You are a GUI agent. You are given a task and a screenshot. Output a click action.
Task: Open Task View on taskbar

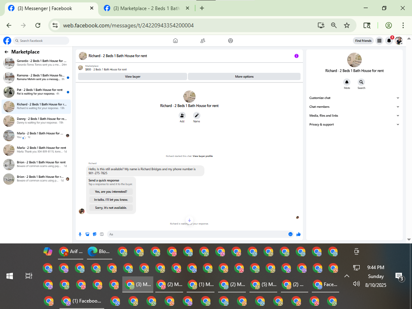(29, 276)
